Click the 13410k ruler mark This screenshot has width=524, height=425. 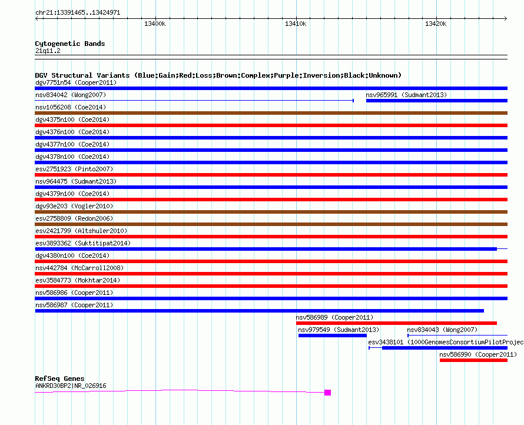[296, 24]
